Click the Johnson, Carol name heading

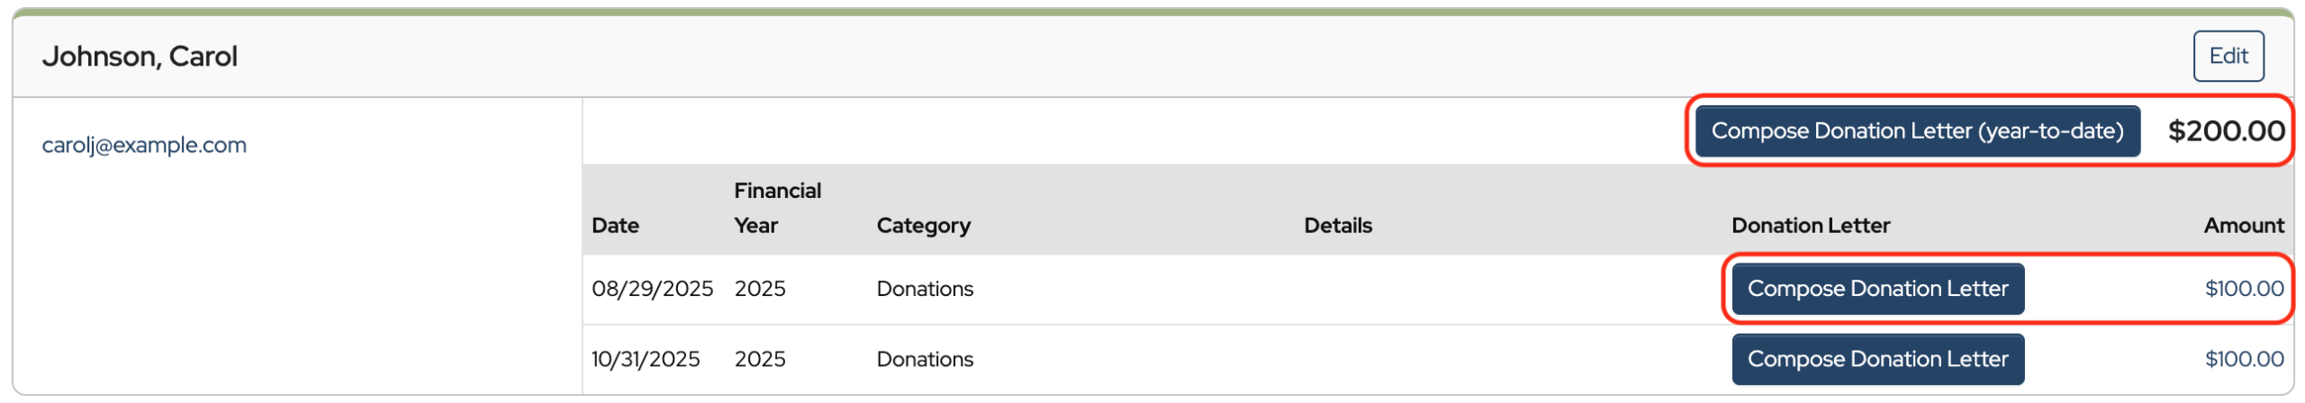click(140, 57)
